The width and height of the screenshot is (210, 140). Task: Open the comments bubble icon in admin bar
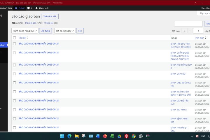28,8
